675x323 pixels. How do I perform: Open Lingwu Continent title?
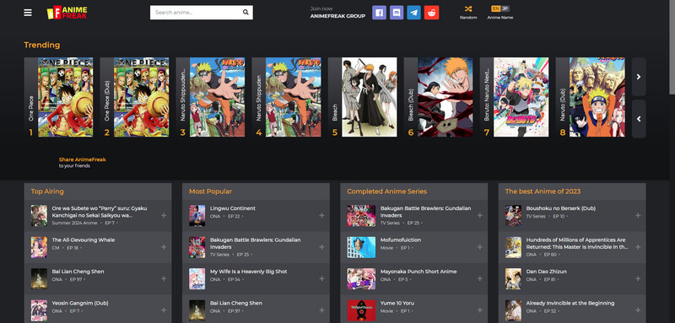point(233,208)
